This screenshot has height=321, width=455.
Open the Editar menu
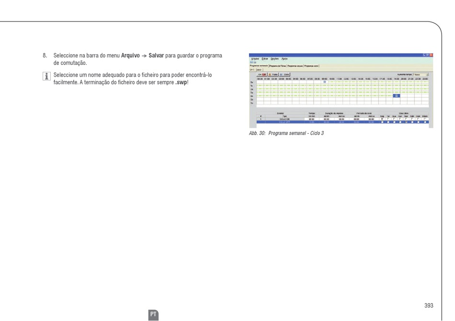265,58
